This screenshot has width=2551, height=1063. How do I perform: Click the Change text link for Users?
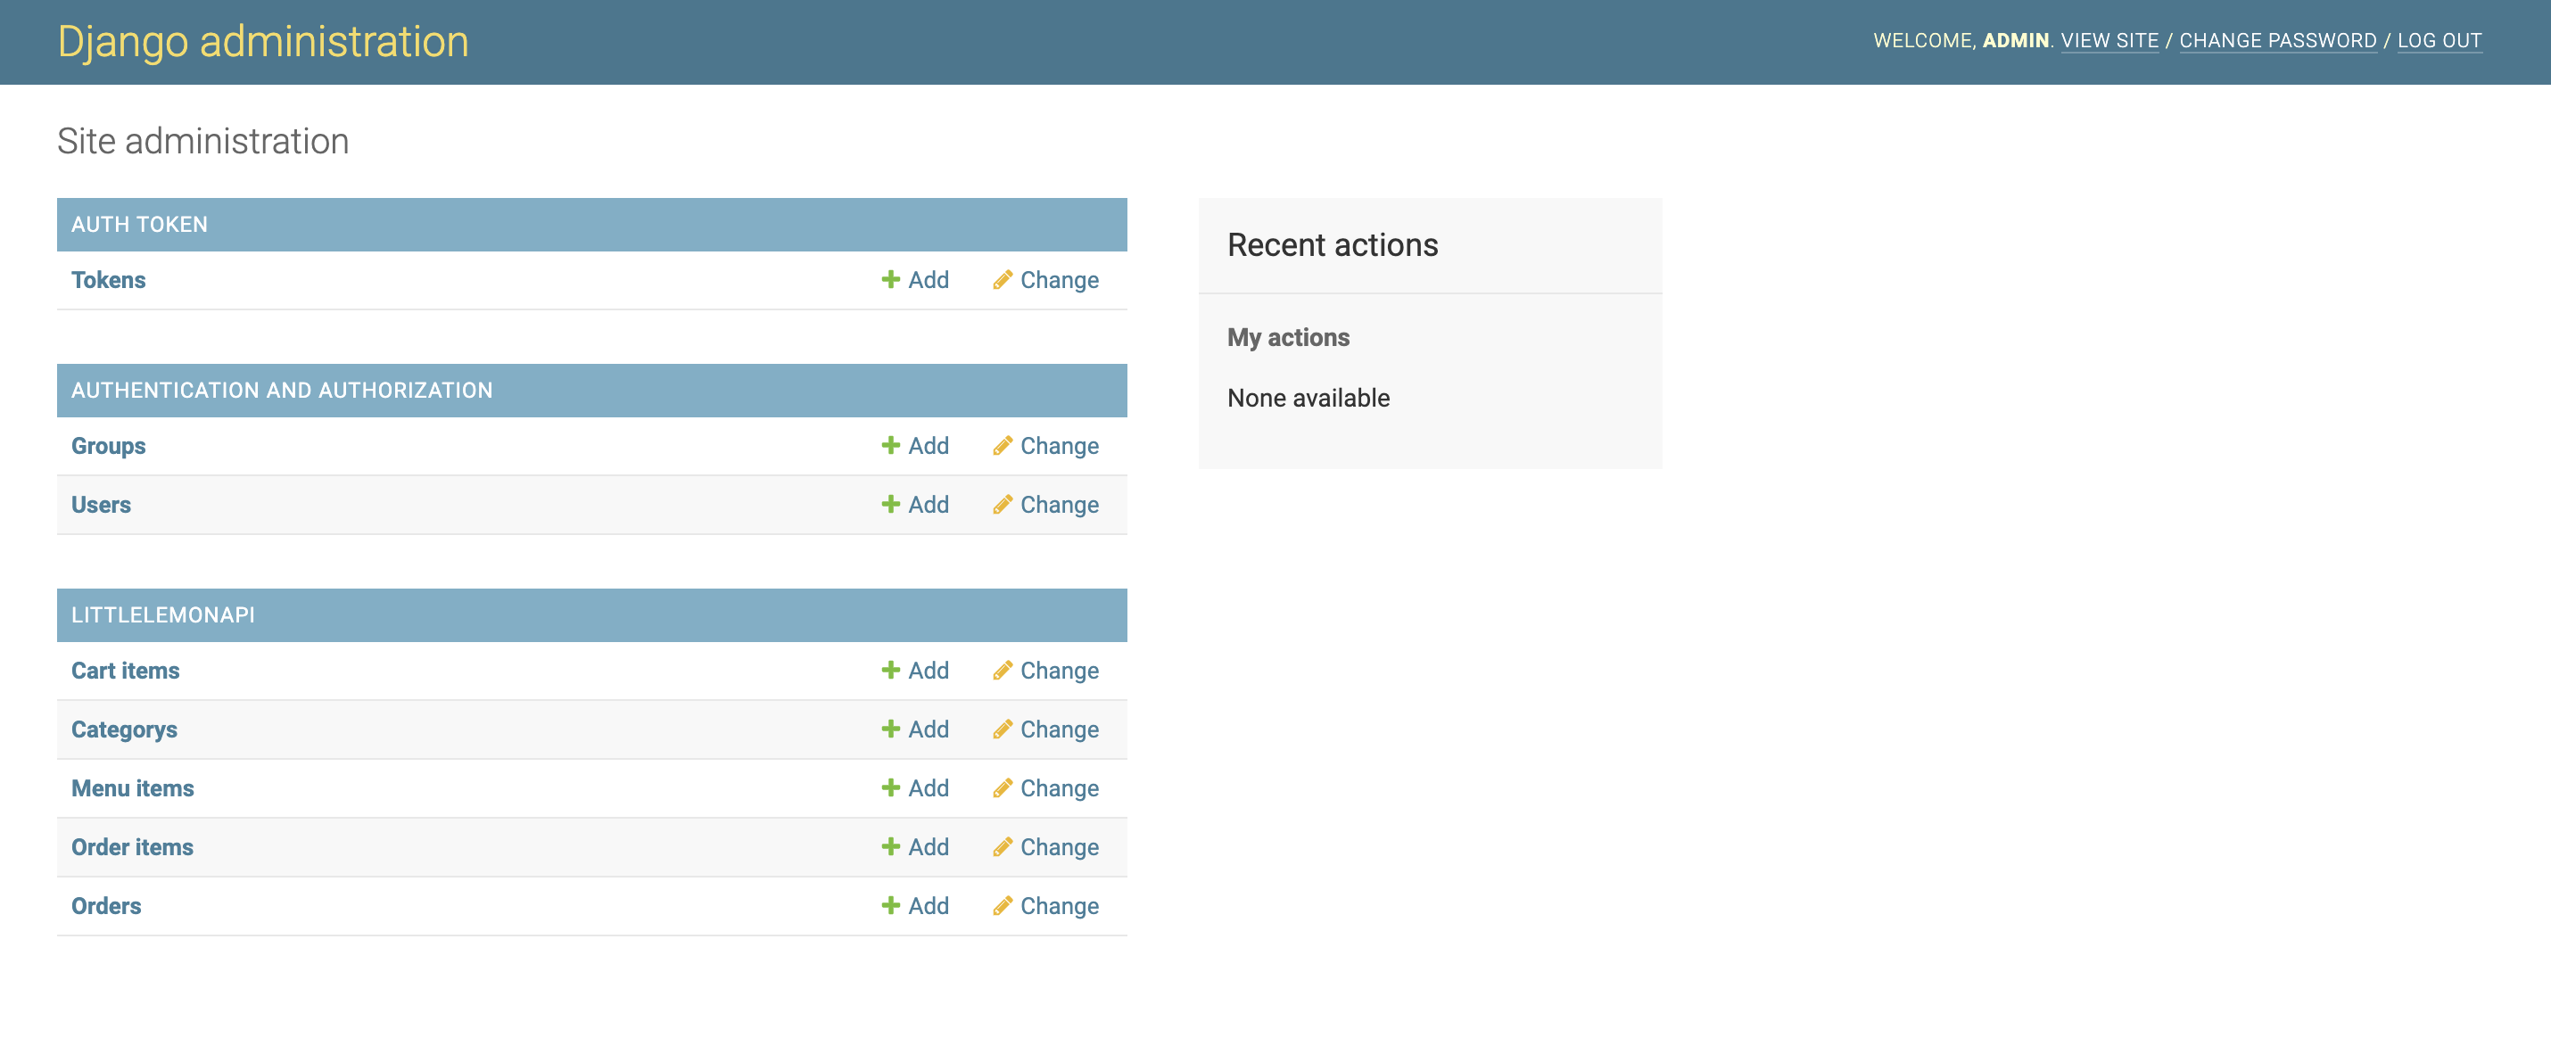[x=1059, y=505]
